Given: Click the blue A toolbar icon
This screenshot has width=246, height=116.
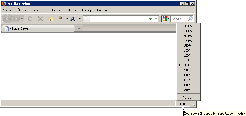Looking at the screenshot, I should tap(73, 19).
